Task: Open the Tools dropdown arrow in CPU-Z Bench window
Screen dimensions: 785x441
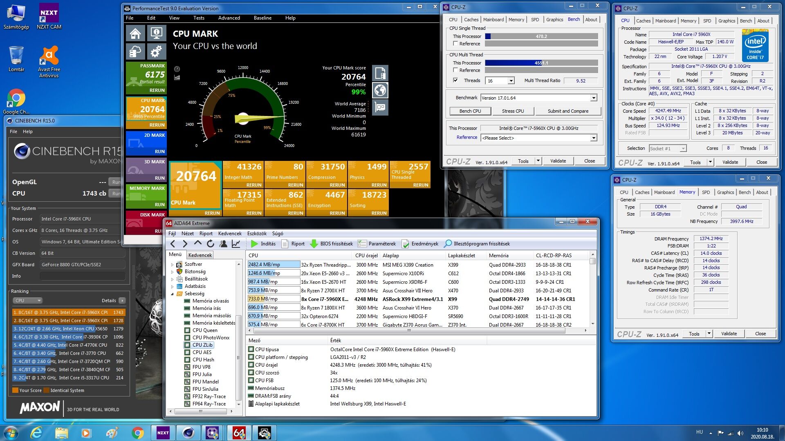Action: coord(538,161)
